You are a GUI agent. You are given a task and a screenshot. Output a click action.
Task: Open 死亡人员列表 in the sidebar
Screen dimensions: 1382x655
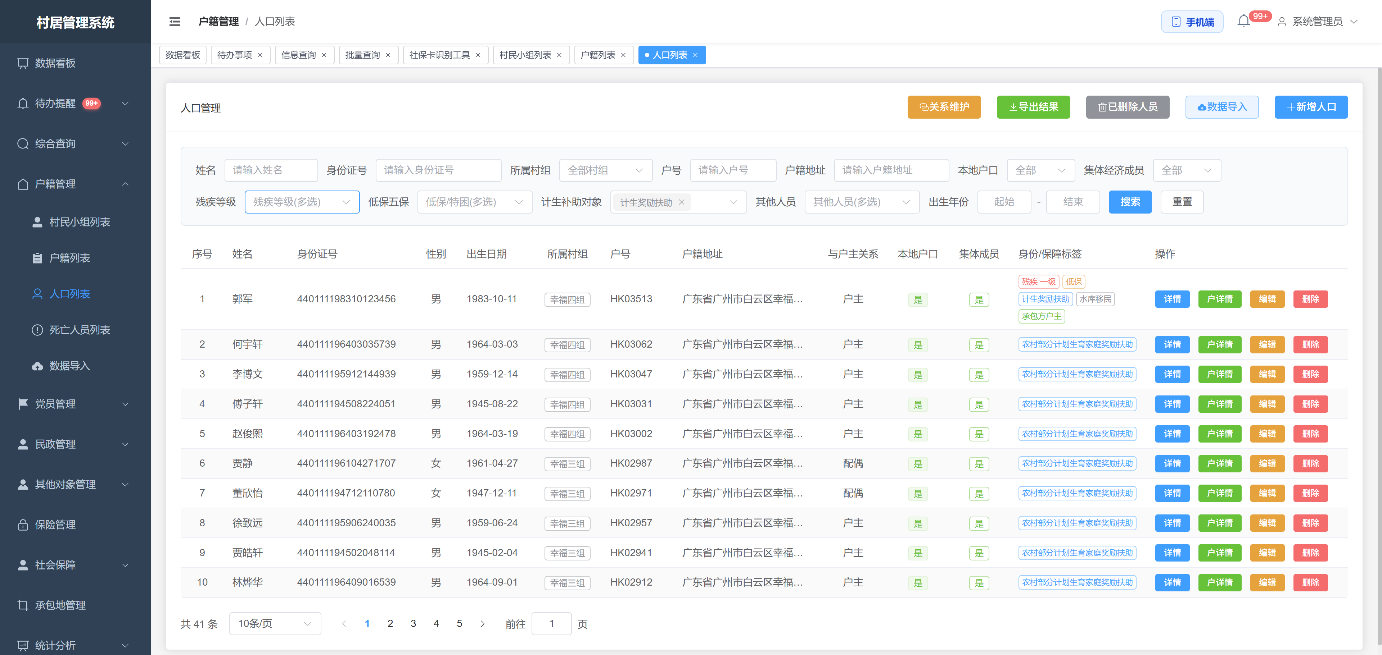click(x=76, y=330)
